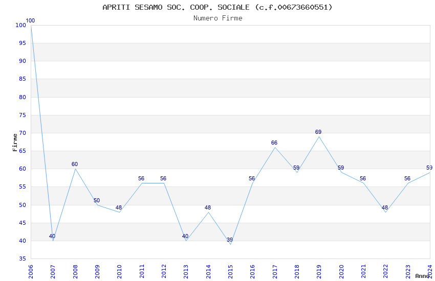435x281 pixels.
Task: Click y-axis tick value 35
Action: tap(23, 259)
